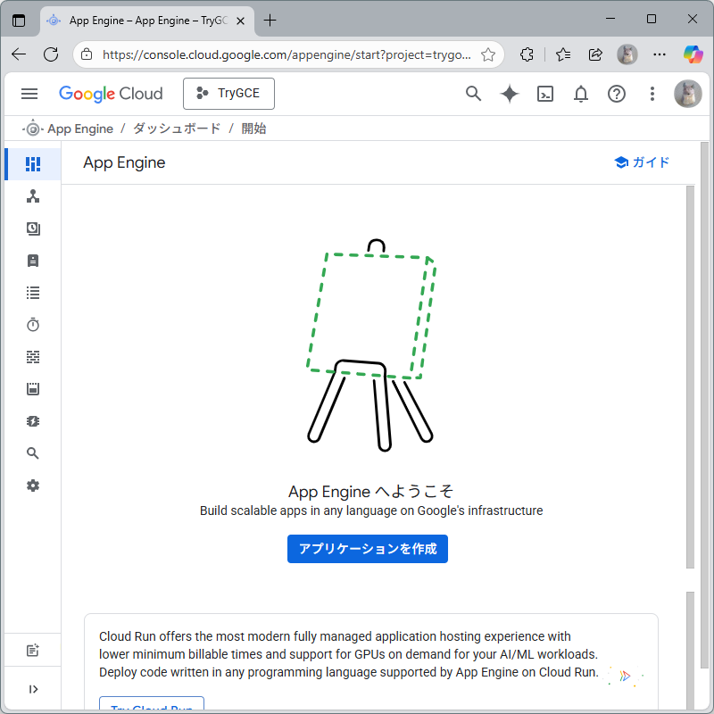714x714 pixels.
Task: Open release notes icon at sidebar bottom
Action: 33,651
